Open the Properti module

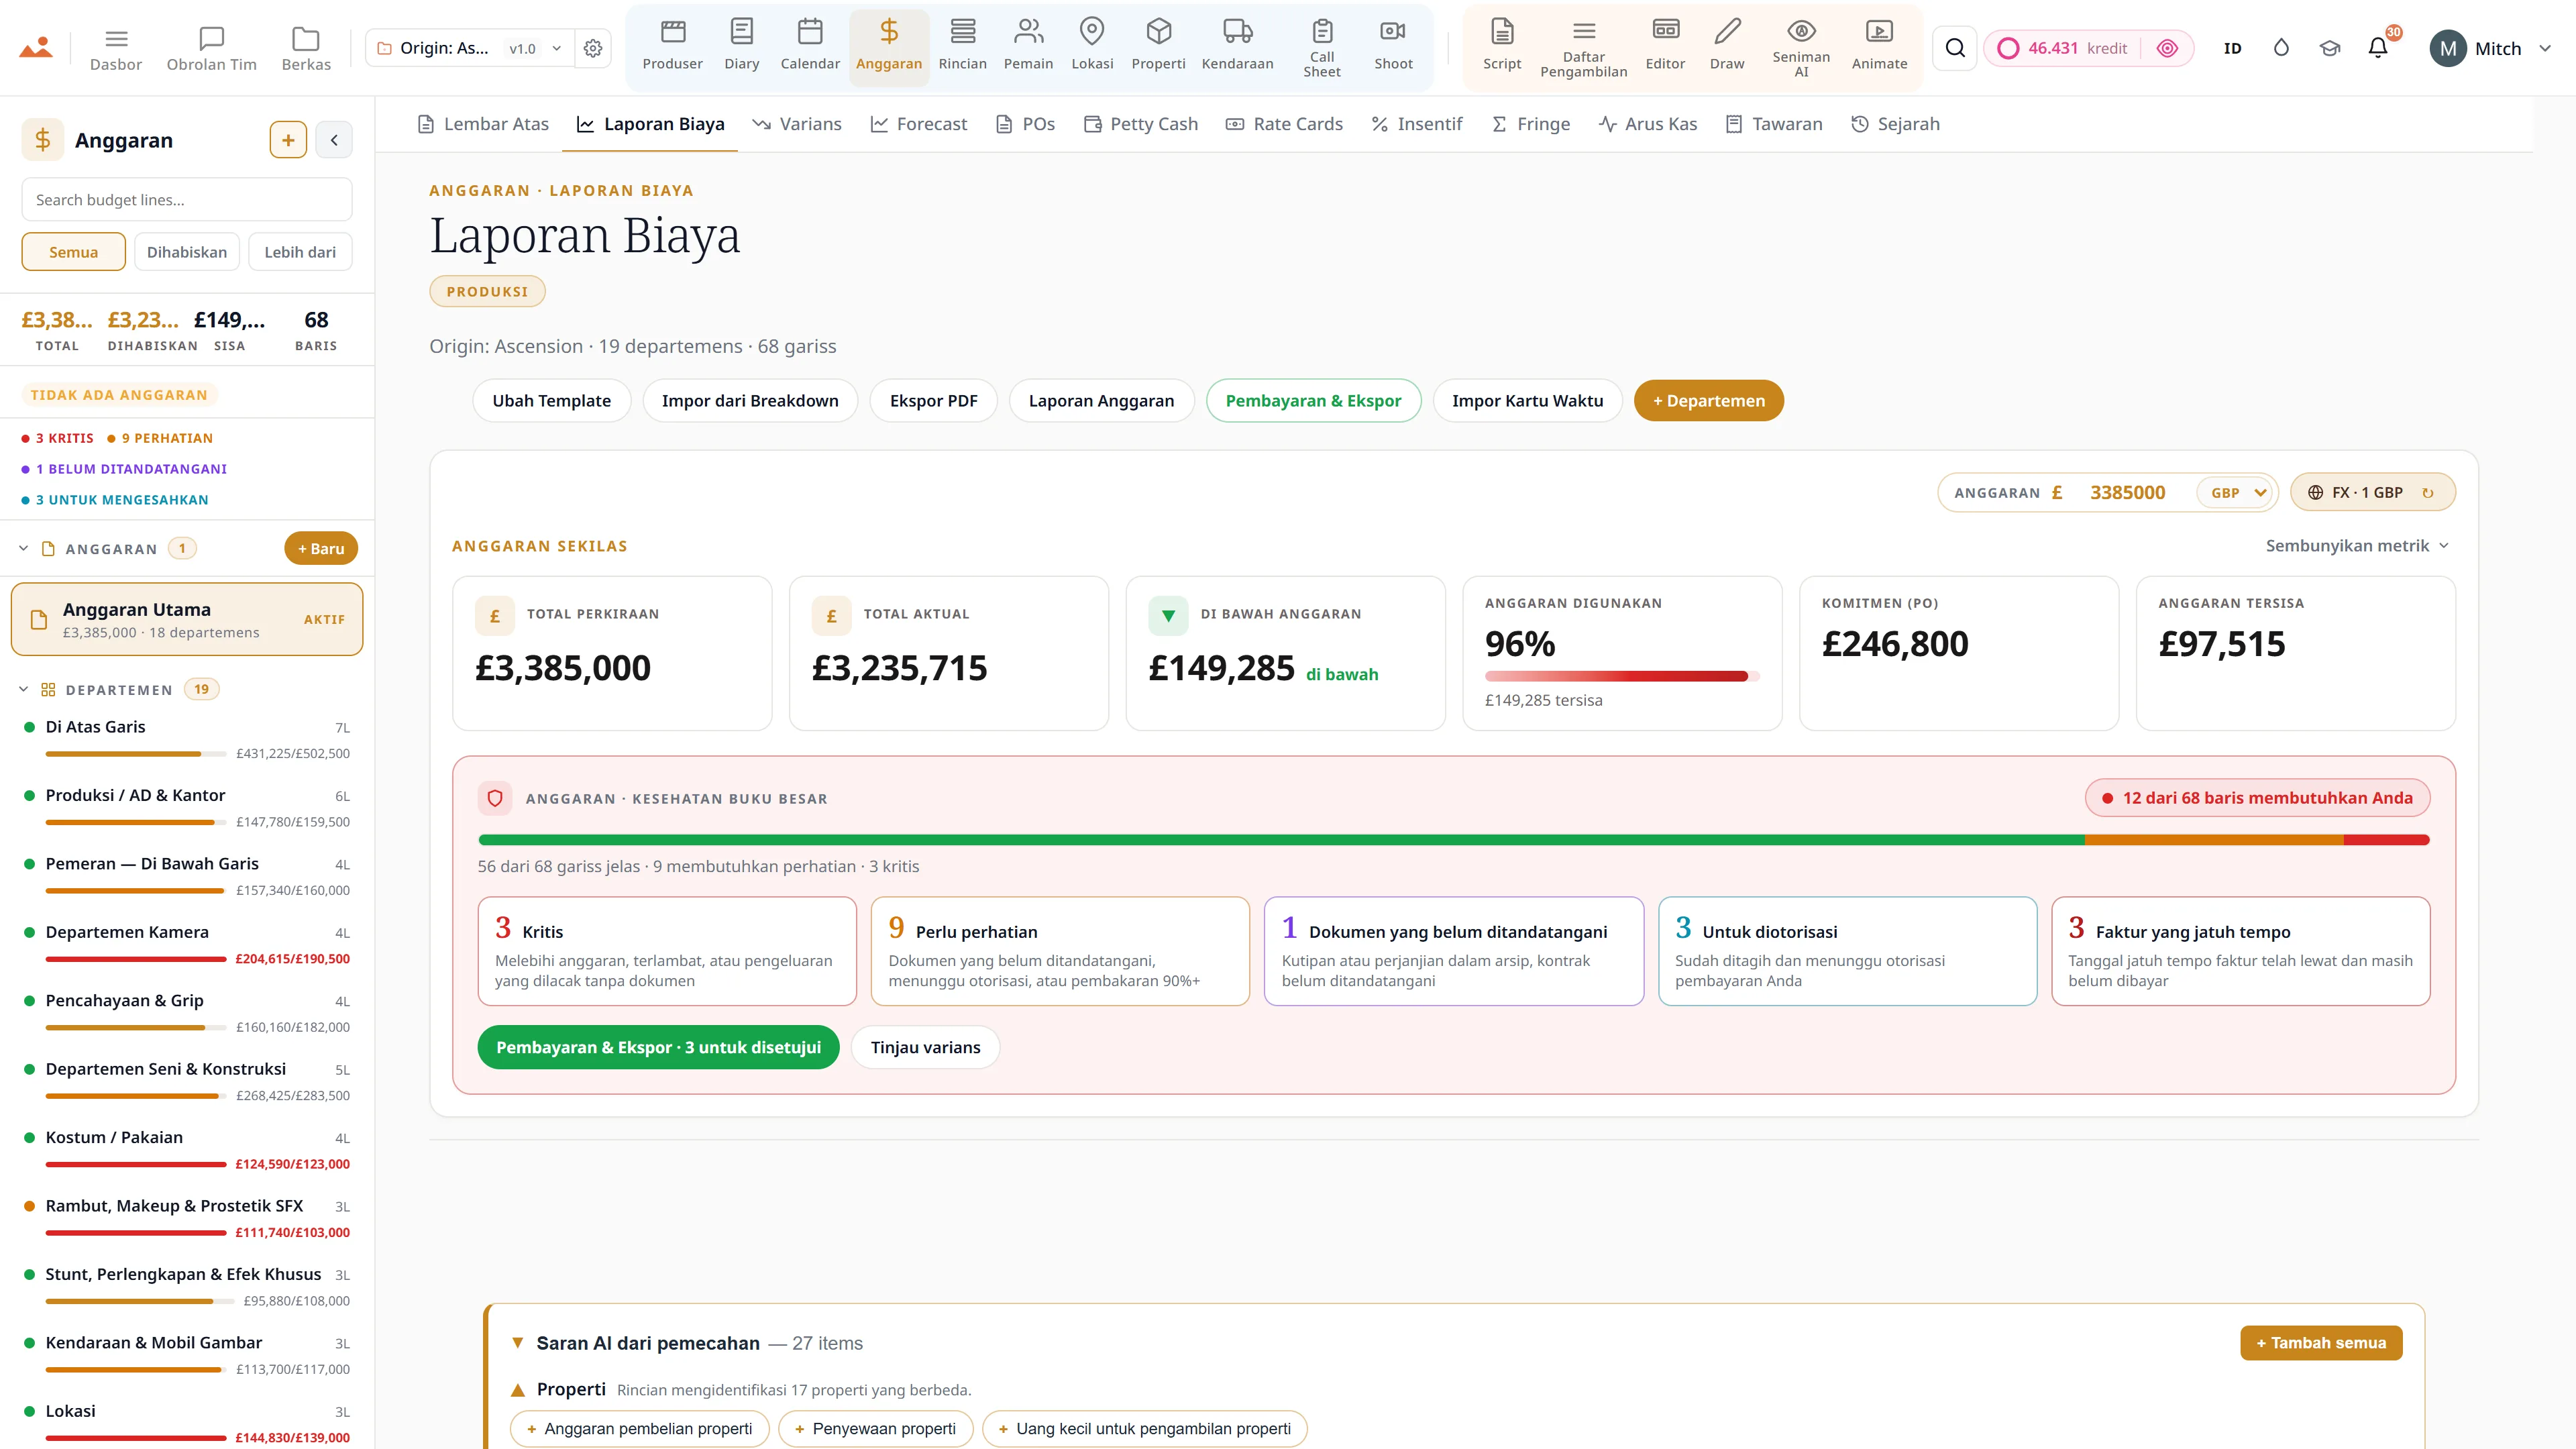[x=1158, y=46]
